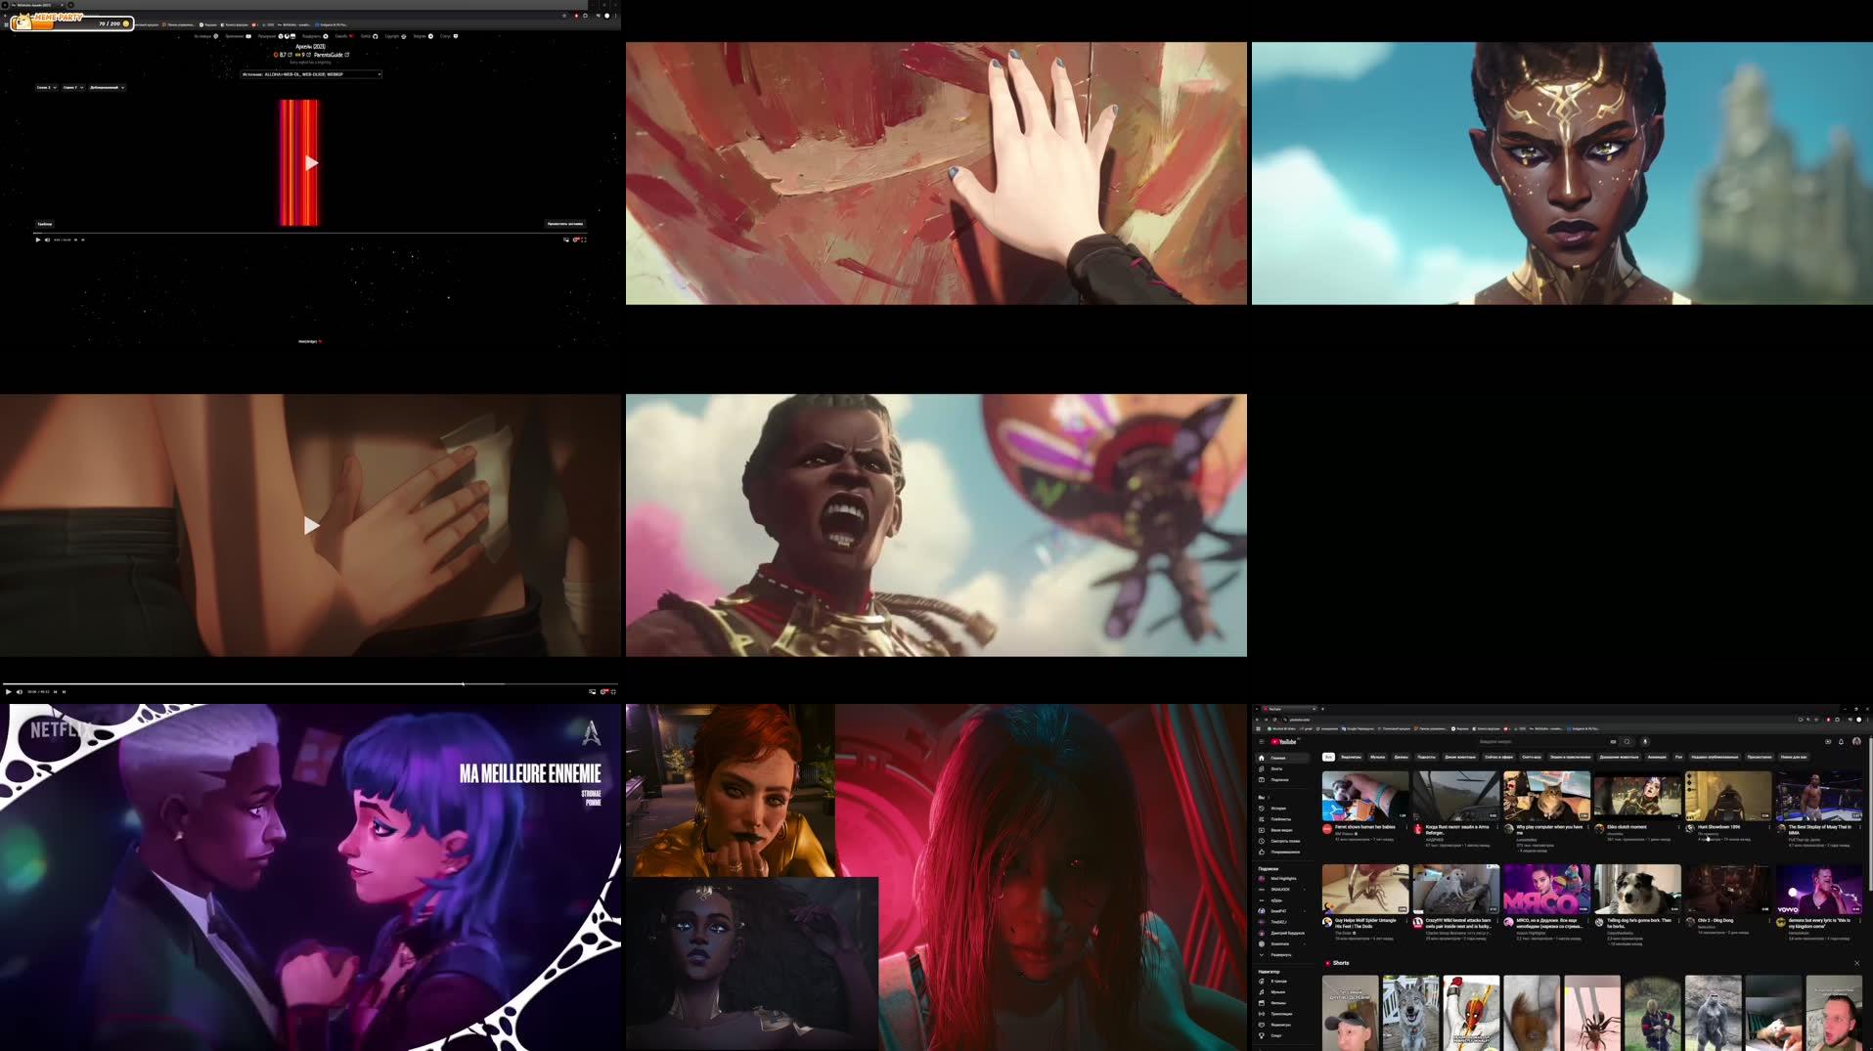Image resolution: width=1873 pixels, height=1051 pixels.
Task: Click play button in lower-left player bar
Action: [8, 691]
